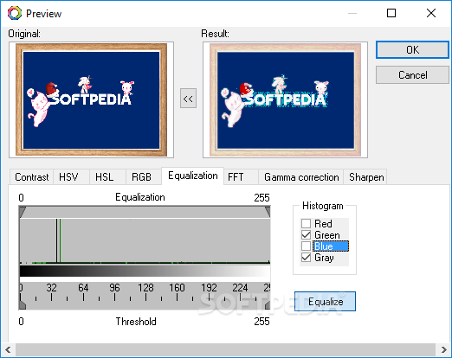Click the bottom-right threshold slider marker

[x=268, y=304]
